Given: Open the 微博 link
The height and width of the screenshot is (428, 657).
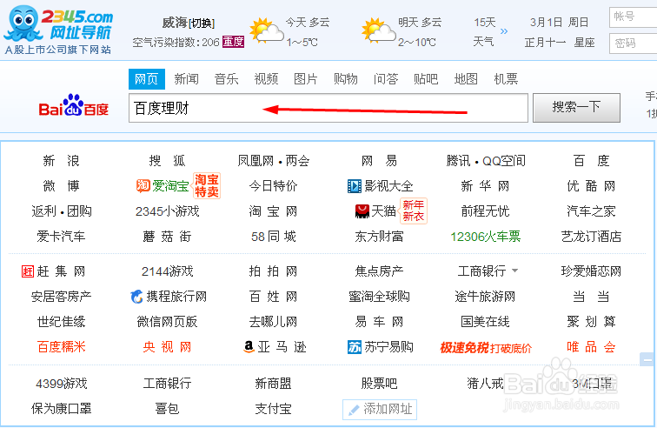Looking at the screenshot, I should coord(61,186).
